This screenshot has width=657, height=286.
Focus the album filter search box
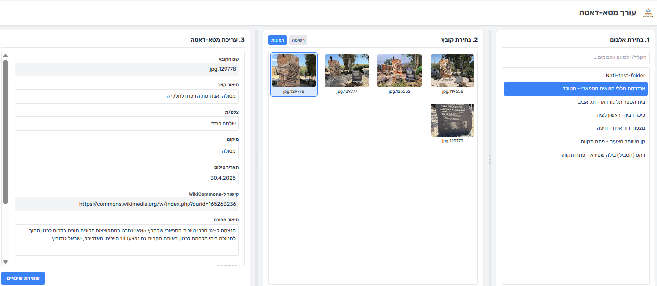pyautogui.click(x=575, y=57)
